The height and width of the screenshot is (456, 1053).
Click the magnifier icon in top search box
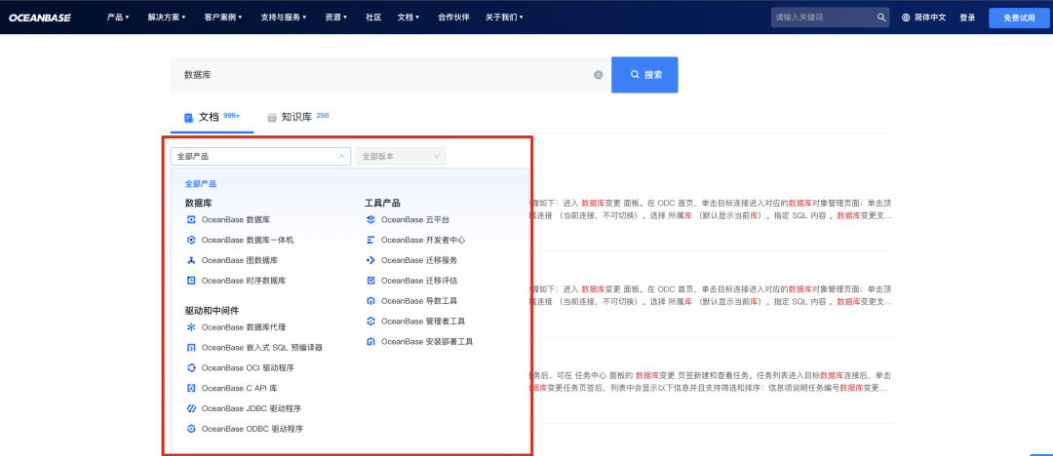[x=881, y=18]
